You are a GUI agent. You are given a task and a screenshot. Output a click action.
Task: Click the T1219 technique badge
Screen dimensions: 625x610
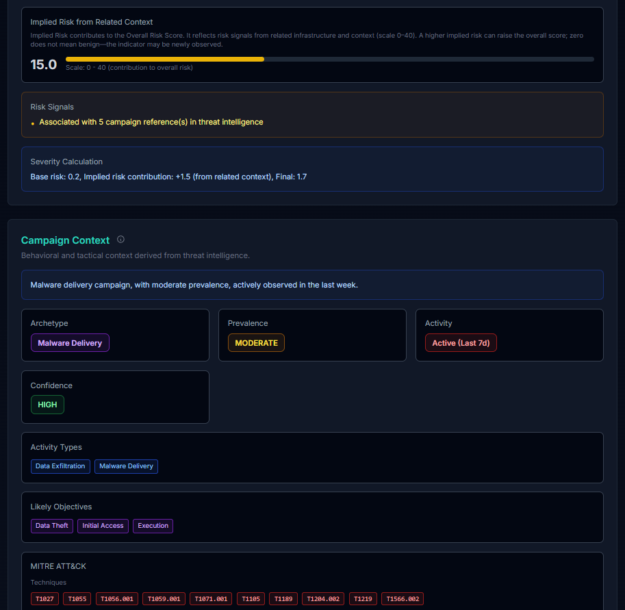click(x=363, y=598)
